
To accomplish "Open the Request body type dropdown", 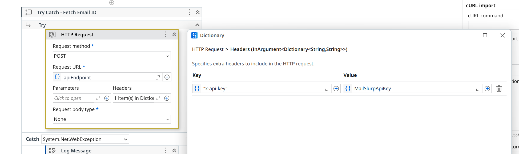I will [112, 119].
